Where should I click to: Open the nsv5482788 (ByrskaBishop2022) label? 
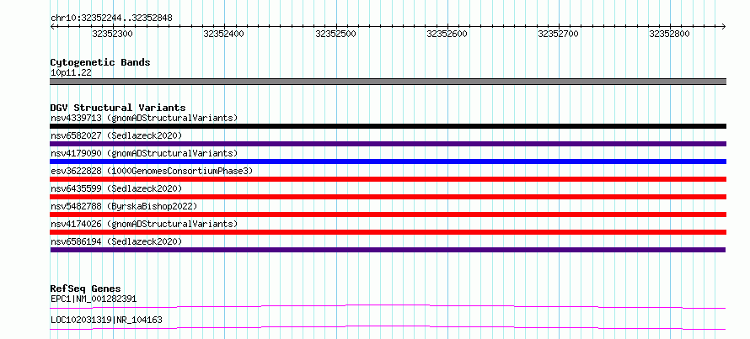point(124,206)
